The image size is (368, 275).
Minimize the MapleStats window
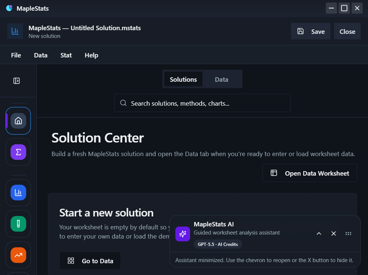point(331,8)
